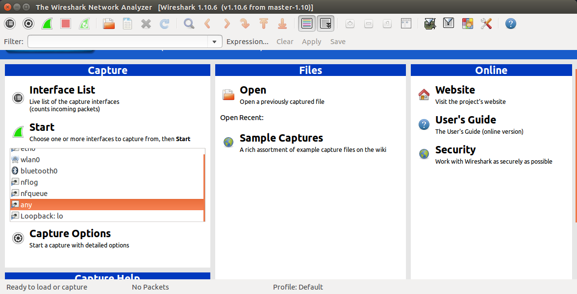Click Start in the Capture panel
This screenshot has height=294, width=577.
42,127
